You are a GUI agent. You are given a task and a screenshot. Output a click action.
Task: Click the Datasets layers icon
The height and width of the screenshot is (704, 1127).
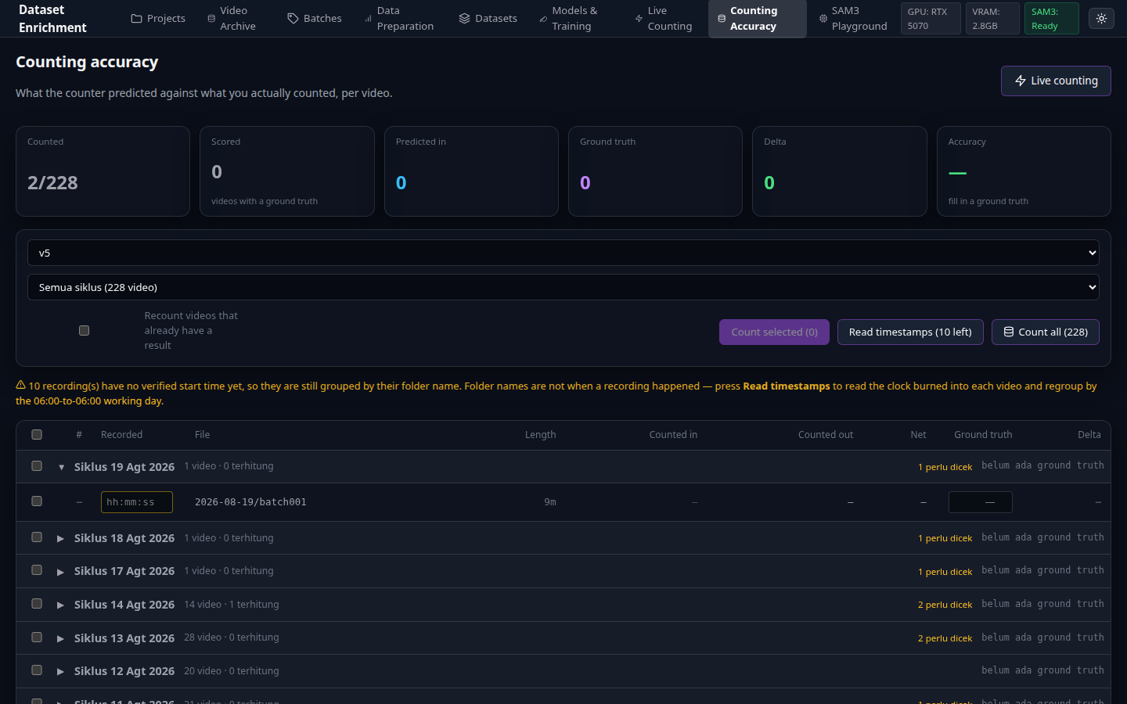(464, 18)
